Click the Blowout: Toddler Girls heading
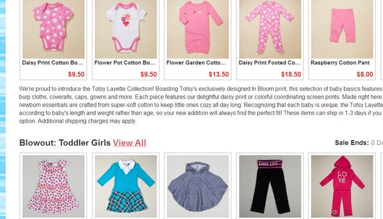This screenshot has width=383, height=219. (65, 143)
